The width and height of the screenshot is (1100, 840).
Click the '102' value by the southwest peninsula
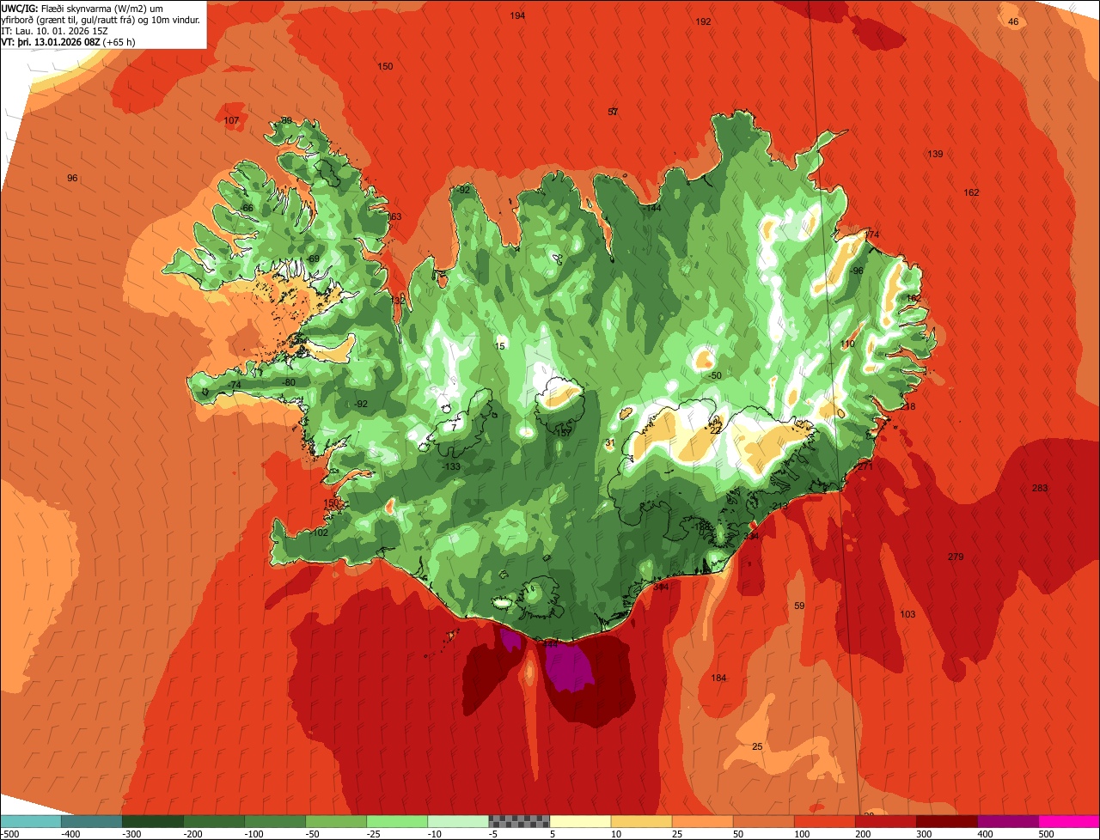(x=321, y=533)
